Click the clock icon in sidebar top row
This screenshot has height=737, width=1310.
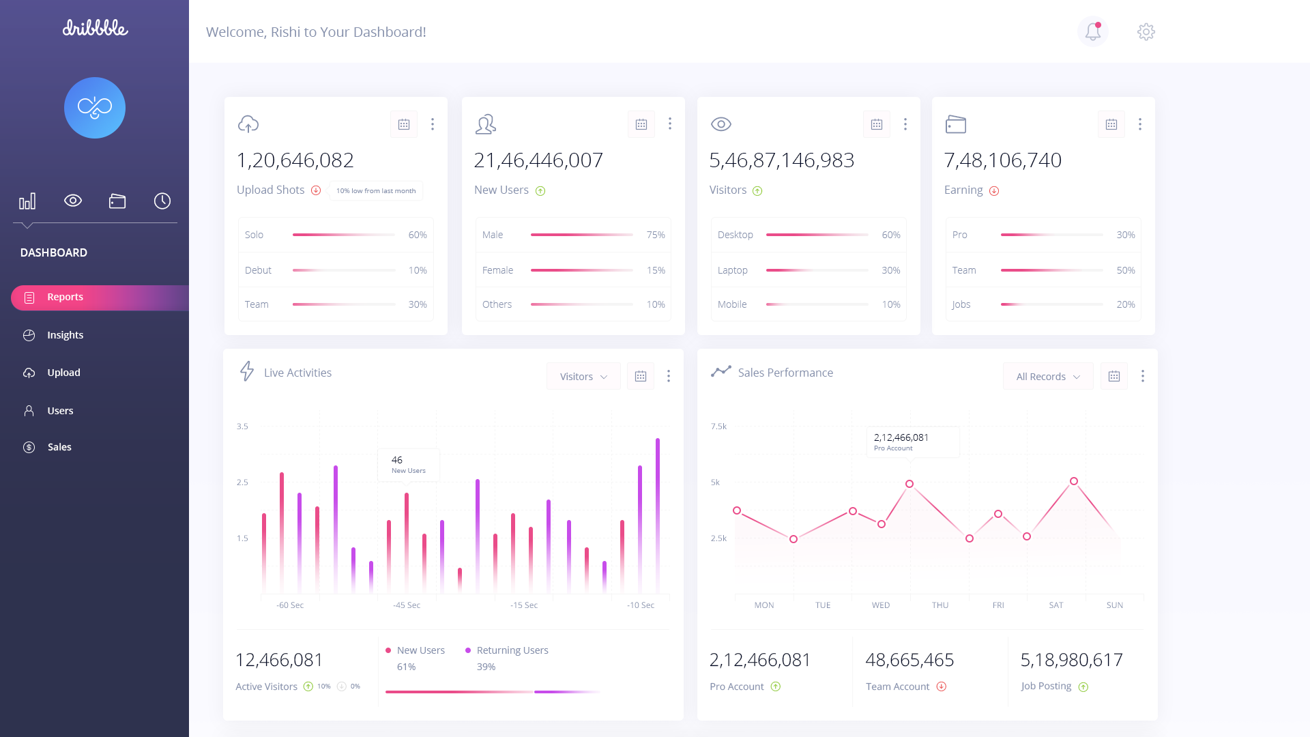pyautogui.click(x=162, y=201)
